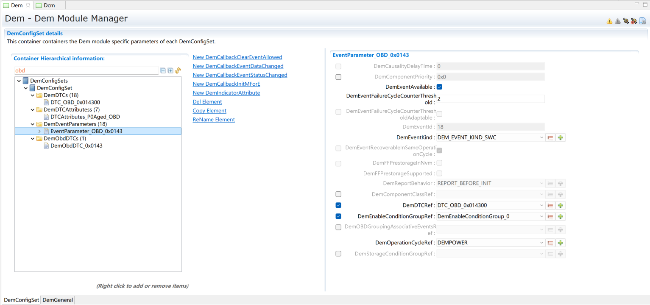Click the yellow warning icon in header
The image size is (650, 305).
[609, 21]
